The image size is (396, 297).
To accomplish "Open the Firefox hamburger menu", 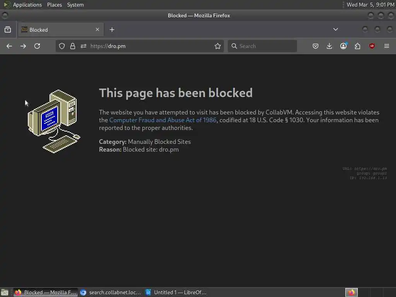I will [387, 46].
